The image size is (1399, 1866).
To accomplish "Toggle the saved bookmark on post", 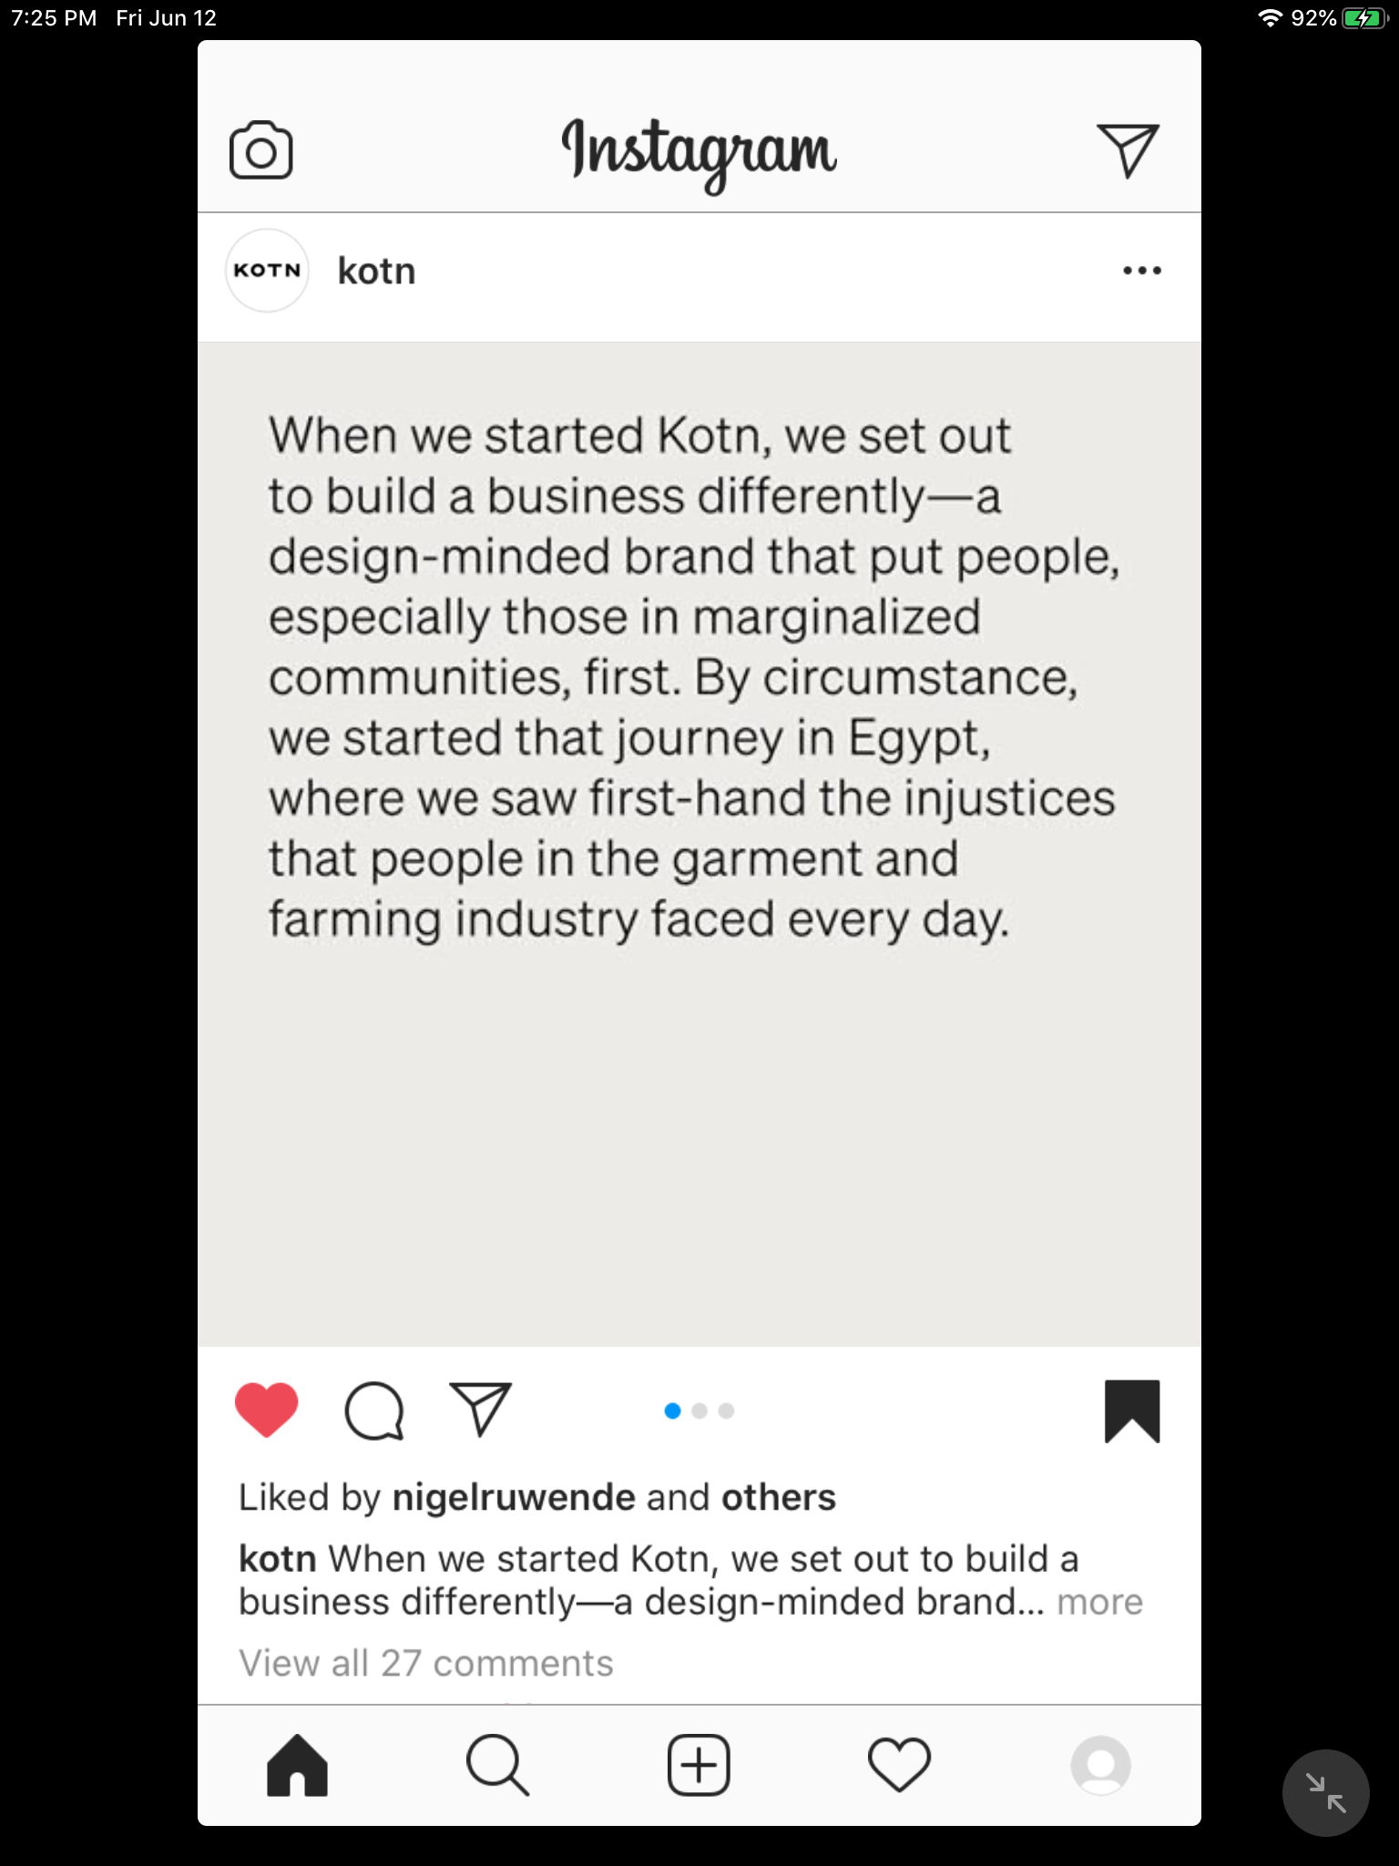I will [x=1132, y=1411].
